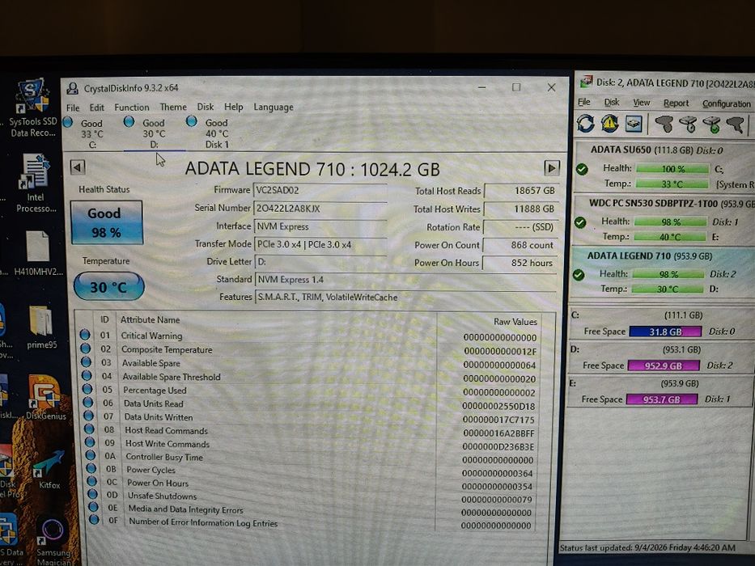This screenshot has width=755, height=566.
Task: Select the Data Units Written row
Action: (308, 417)
